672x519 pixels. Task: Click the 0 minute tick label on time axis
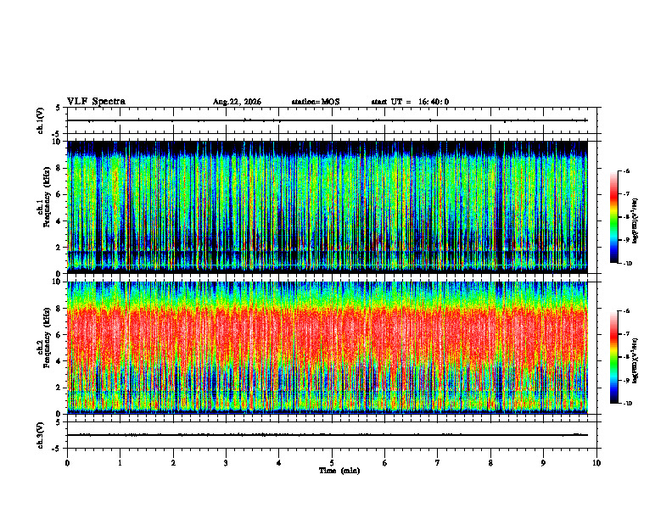(x=67, y=463)
